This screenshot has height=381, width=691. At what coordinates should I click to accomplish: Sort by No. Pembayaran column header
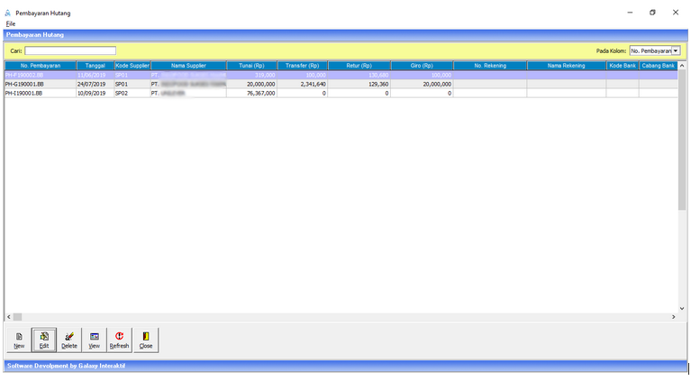click(x=40, y=66)
